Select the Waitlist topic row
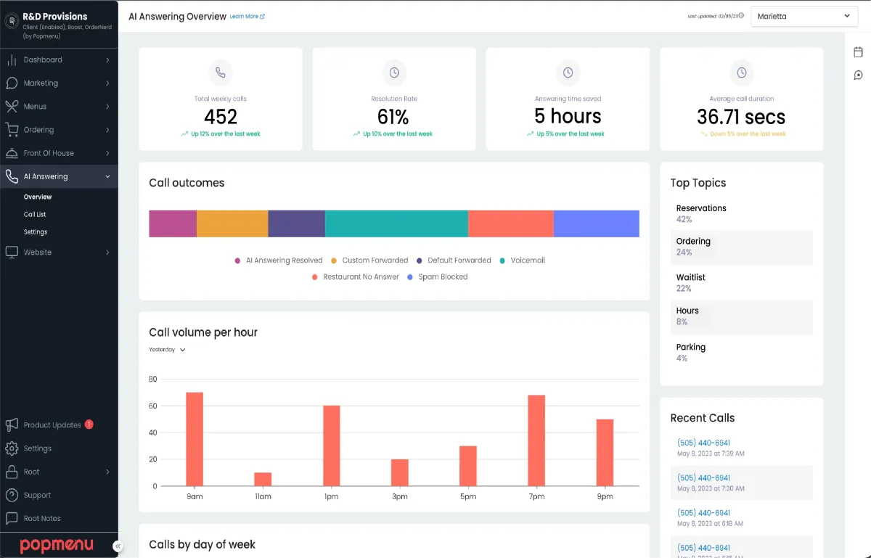The image size is (871, 558). click(x=741, y=282)
